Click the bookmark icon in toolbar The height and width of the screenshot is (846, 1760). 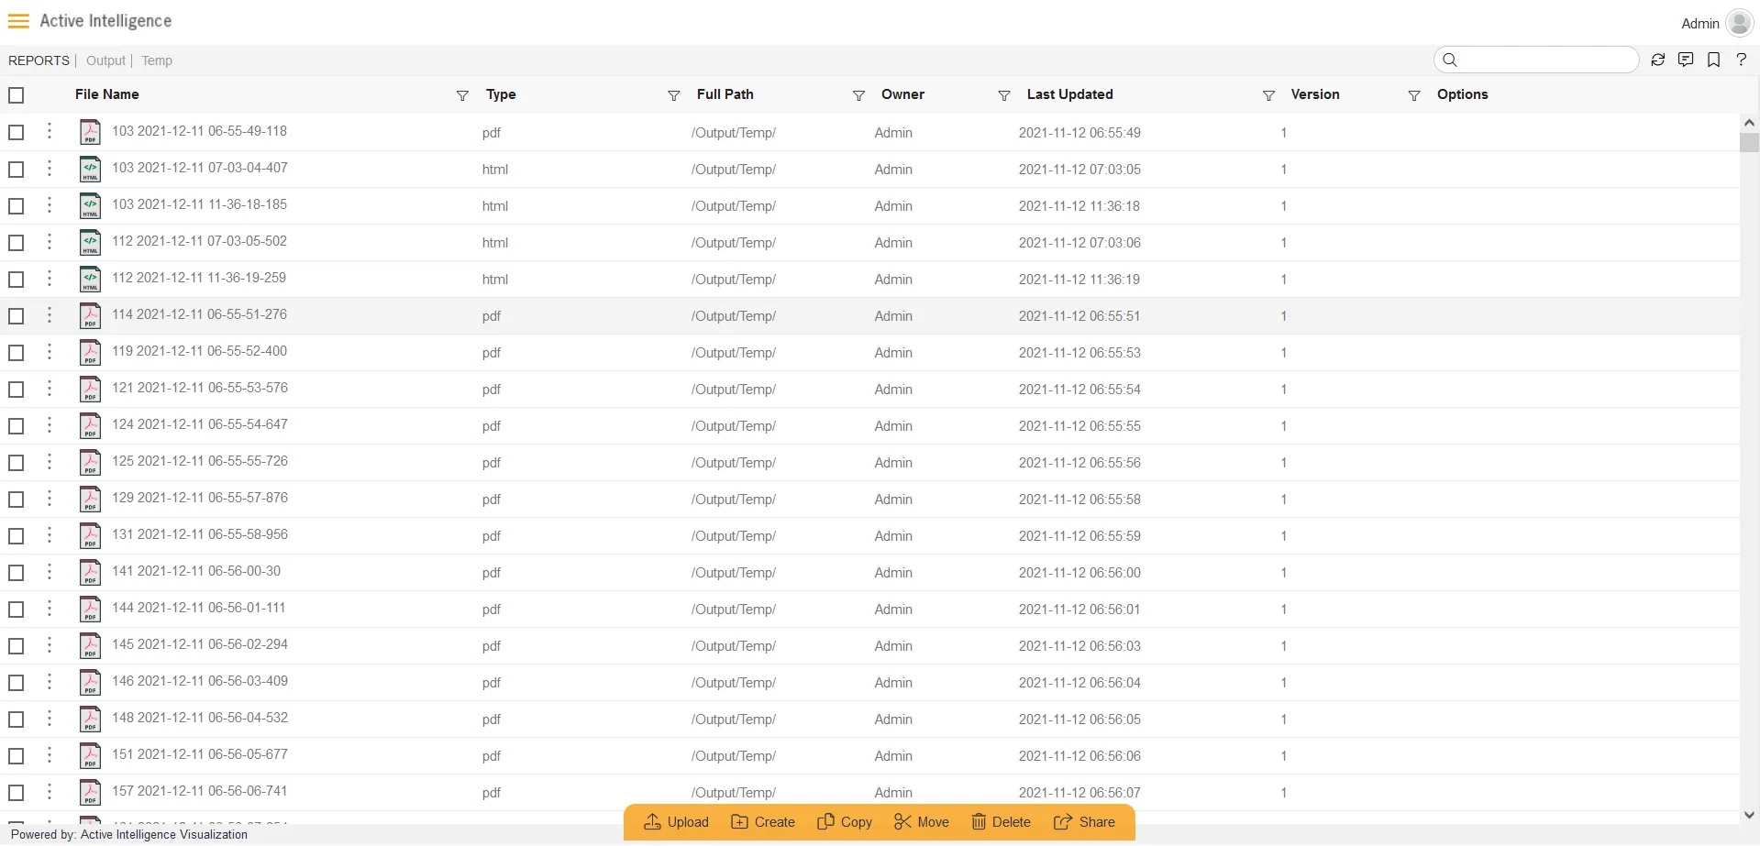(1713, 60)
